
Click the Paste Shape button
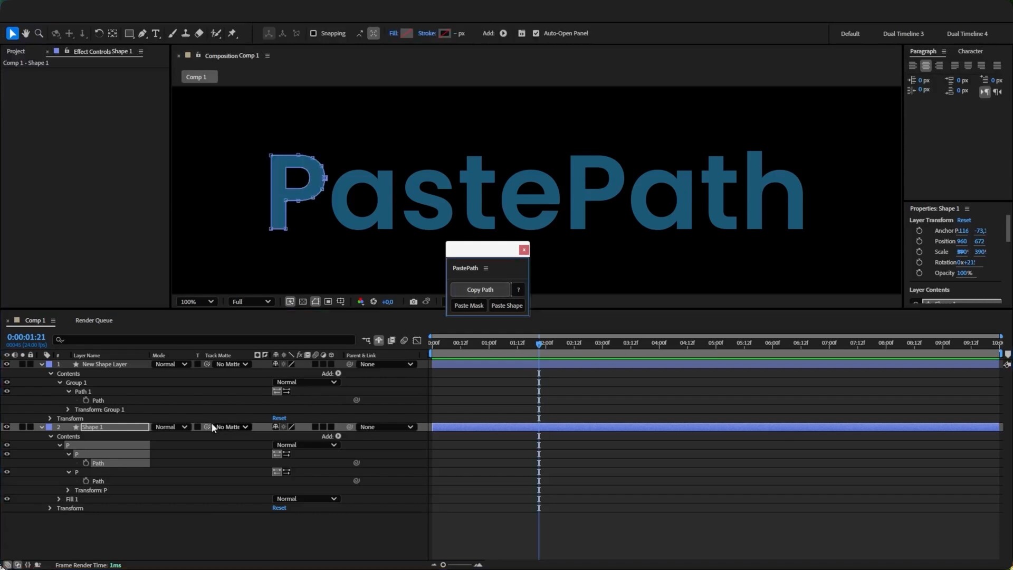pyautogui.click(x=506, y=305)
